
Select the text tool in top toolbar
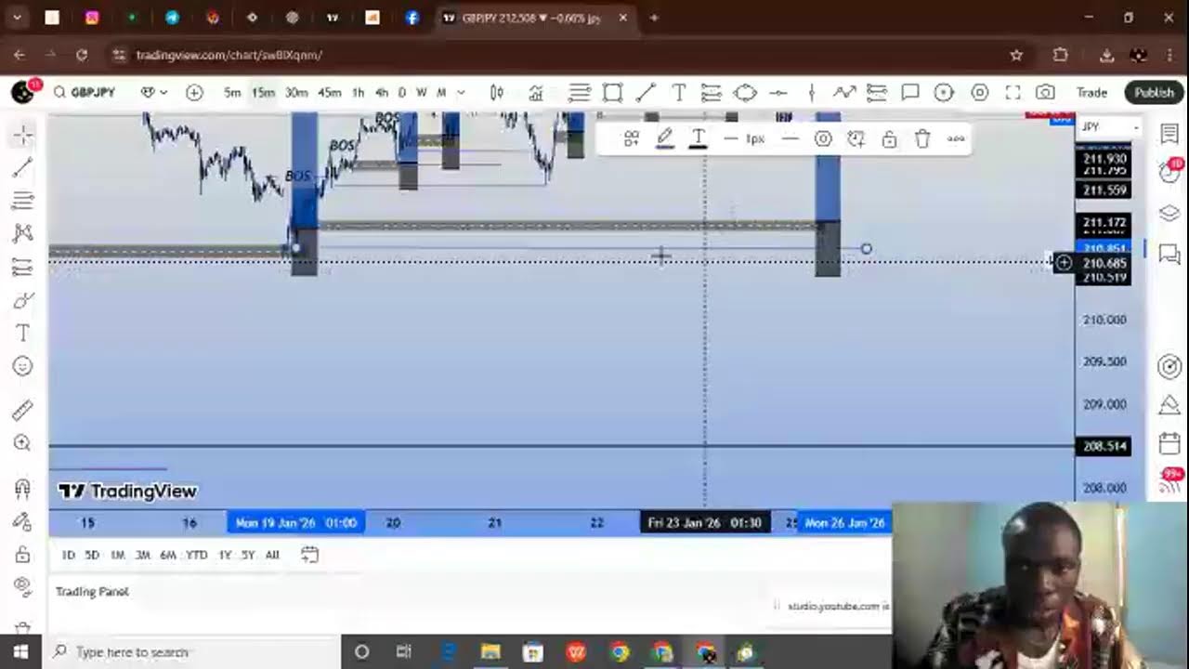(x=679, y=93)
